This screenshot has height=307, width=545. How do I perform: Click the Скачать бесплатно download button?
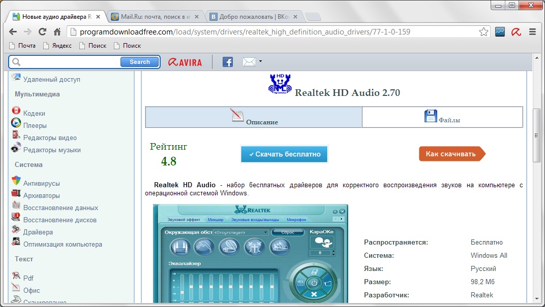(x=284, y=154)
